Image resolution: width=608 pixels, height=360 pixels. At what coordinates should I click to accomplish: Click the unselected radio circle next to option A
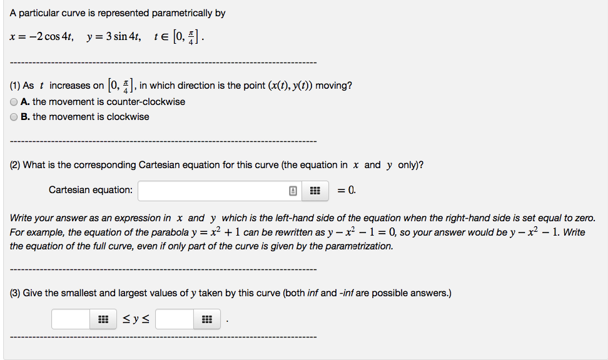pyautogui.click(x=13, y=101)
